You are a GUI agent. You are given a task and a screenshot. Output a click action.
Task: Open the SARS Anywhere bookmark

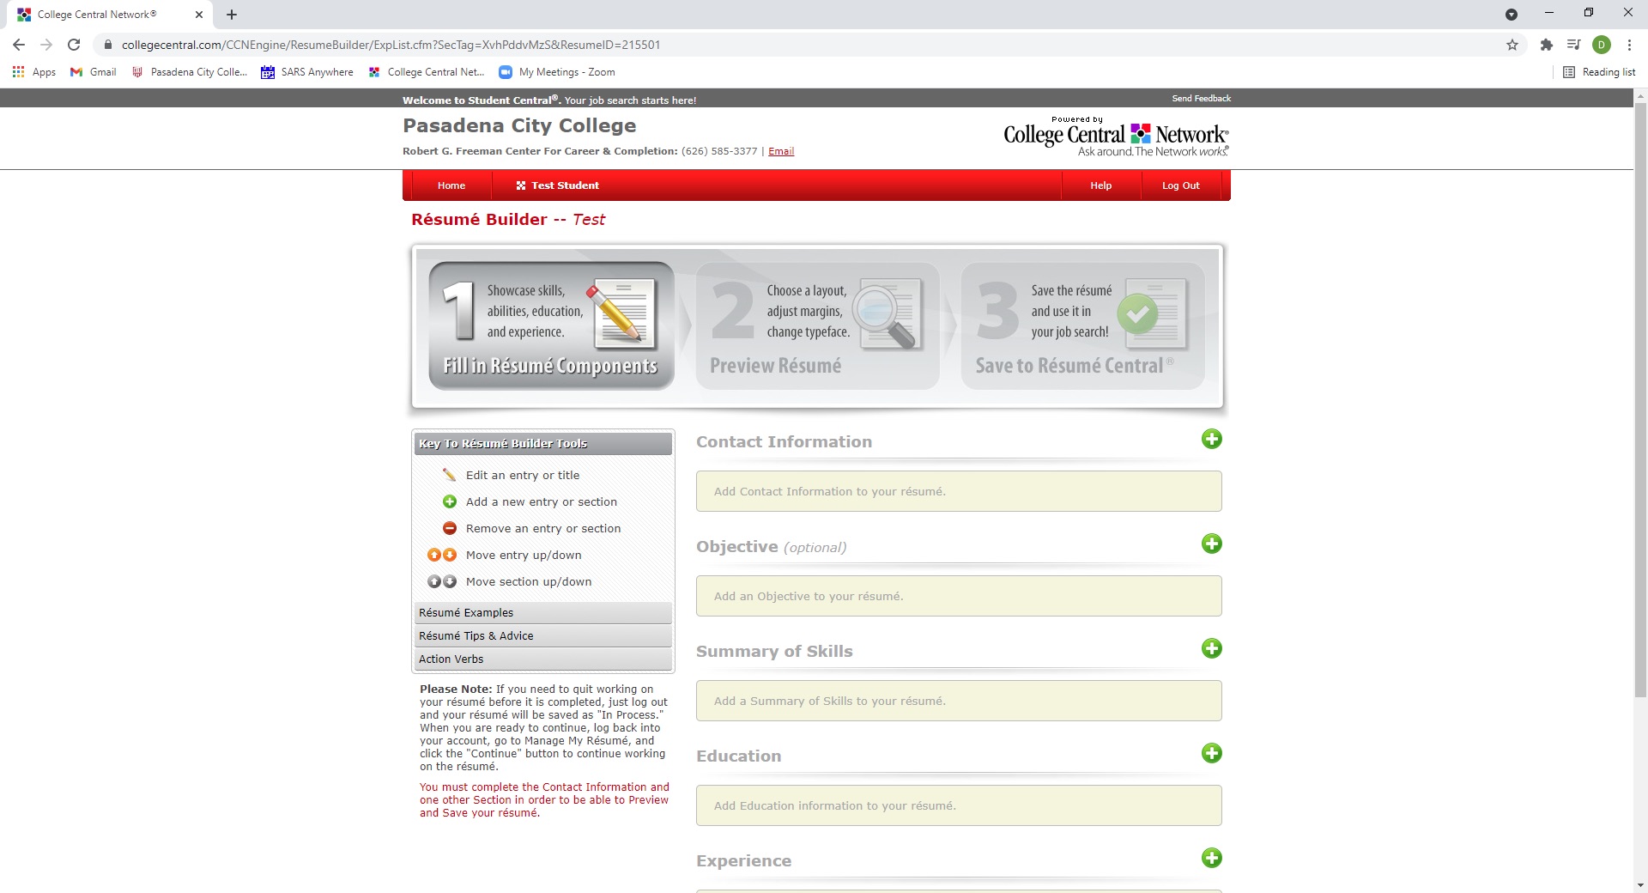click(307, 72)
